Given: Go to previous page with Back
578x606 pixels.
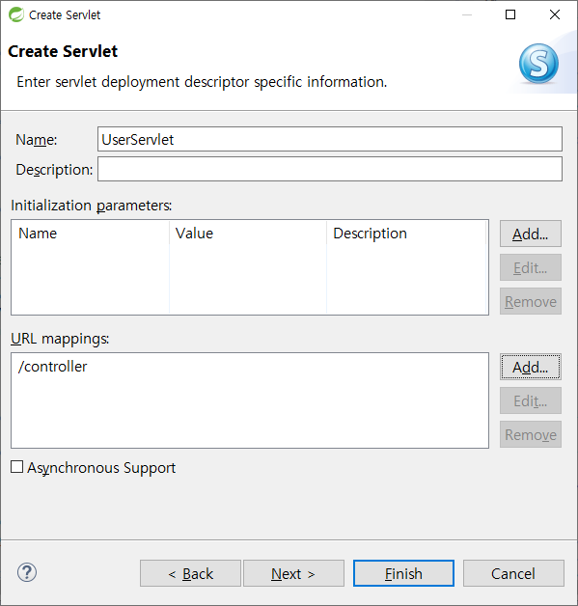Looking at the screenshot, I should (190, 573).
